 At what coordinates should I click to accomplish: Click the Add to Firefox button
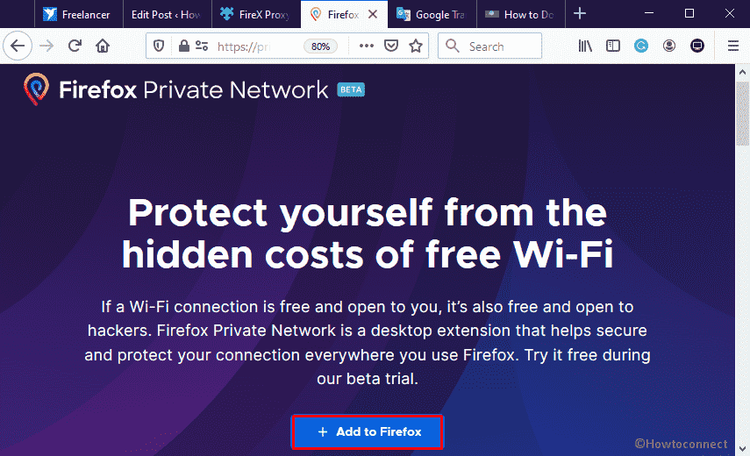click(x=368, y=432)
